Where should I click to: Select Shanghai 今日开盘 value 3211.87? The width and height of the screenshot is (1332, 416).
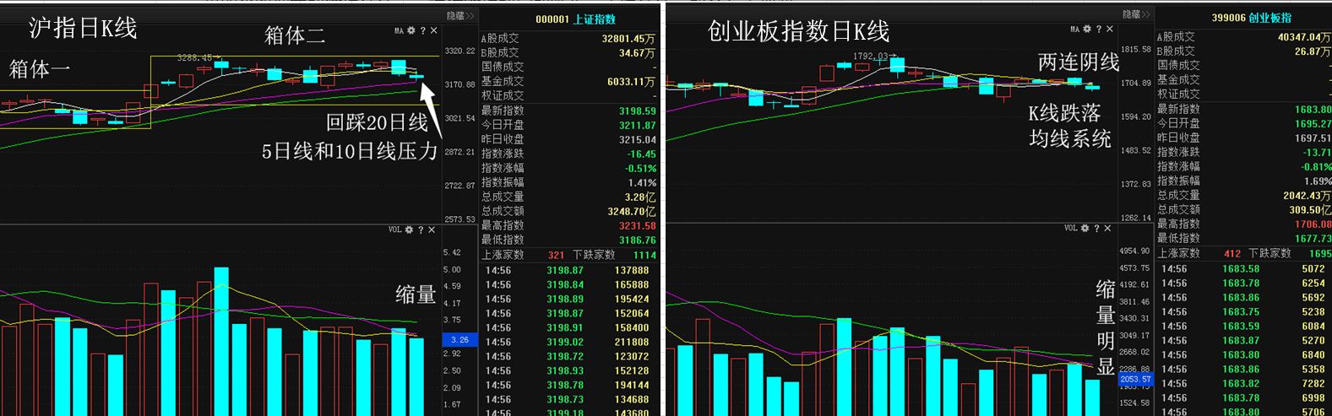(637, 125)
